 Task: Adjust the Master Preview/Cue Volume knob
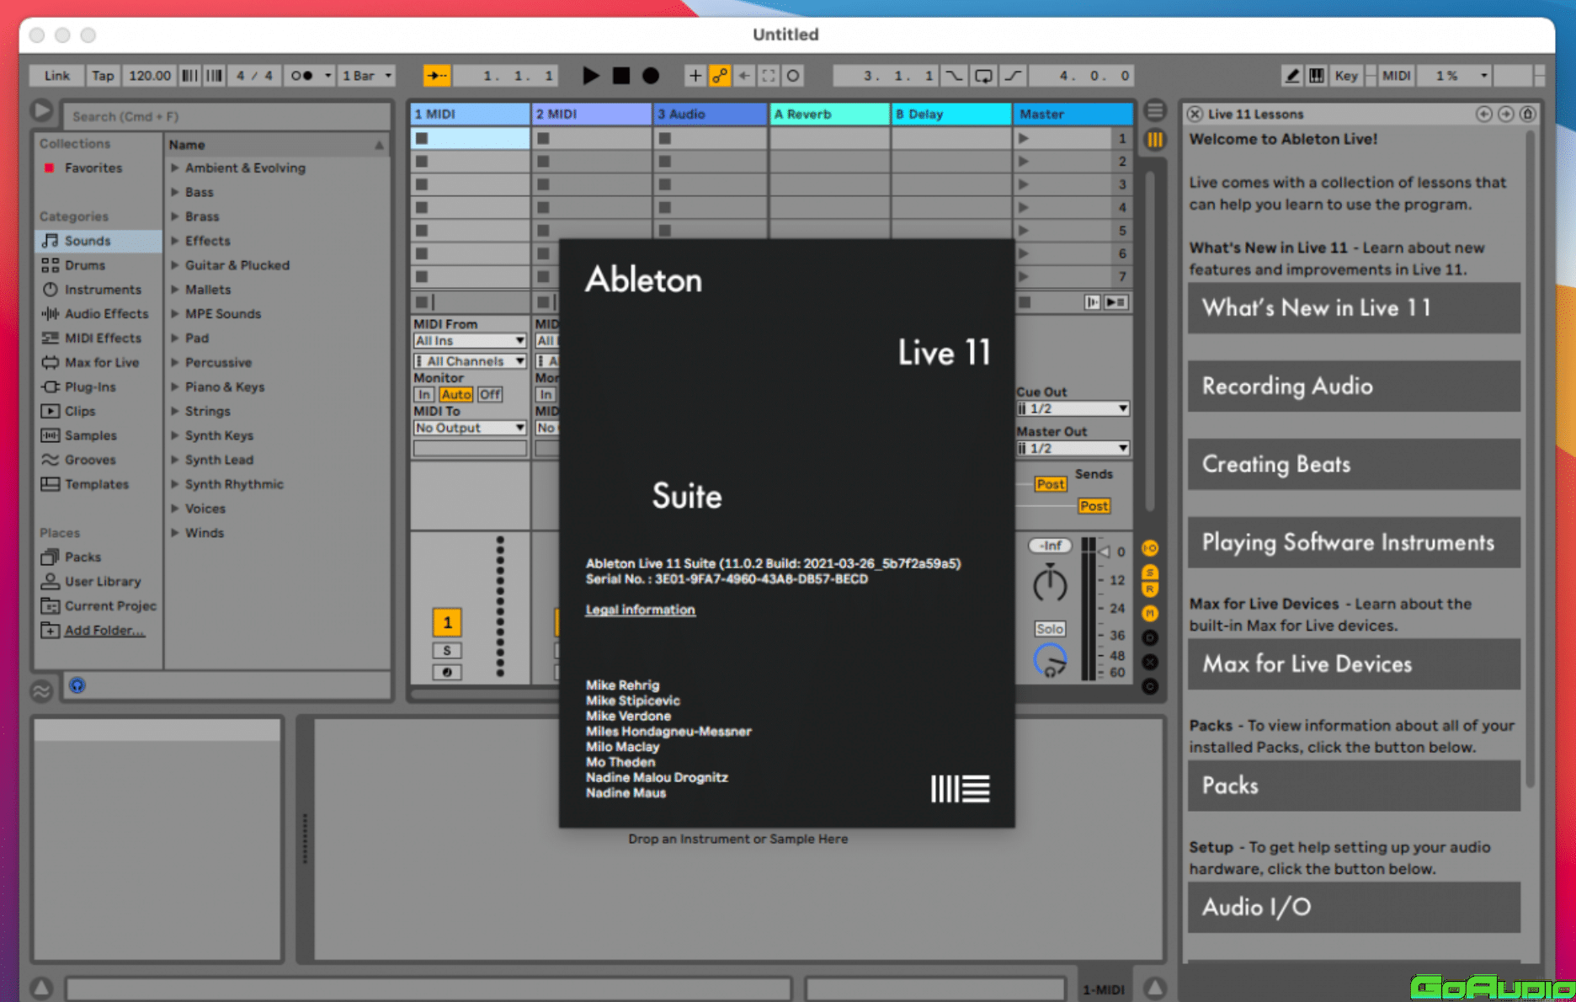point(1050,661)
